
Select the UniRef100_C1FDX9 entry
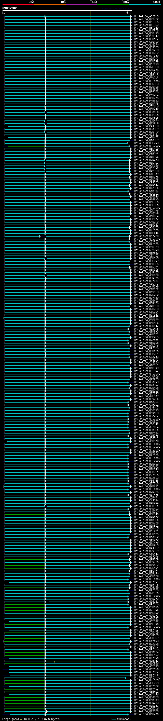pyautogui.click(x=146, y=174)
